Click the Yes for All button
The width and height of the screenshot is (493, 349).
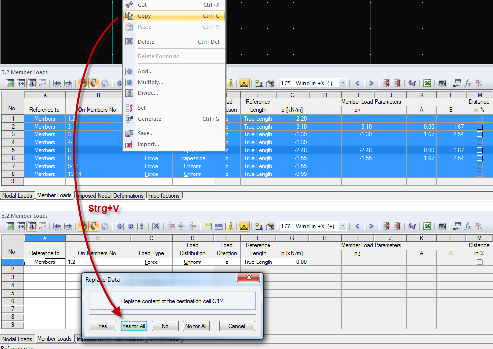[x=134, y=326]
